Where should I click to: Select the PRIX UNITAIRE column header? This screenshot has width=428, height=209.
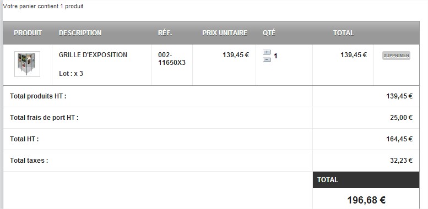click(225, 33)
